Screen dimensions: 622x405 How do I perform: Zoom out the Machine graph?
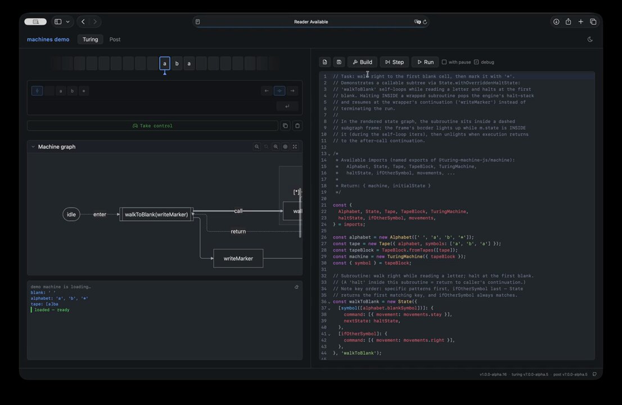point(256,147)
